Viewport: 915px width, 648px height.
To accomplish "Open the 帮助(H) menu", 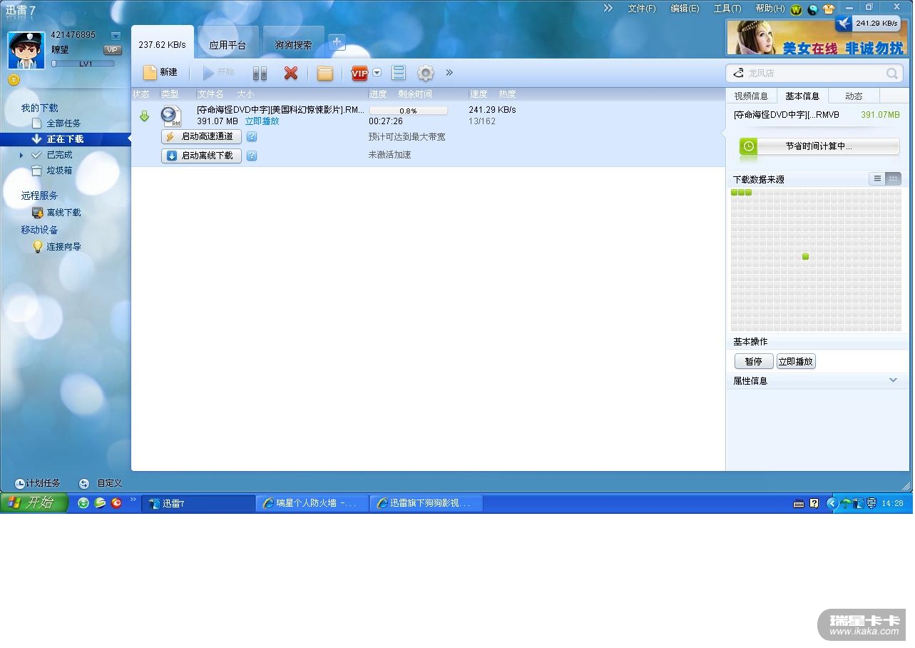I will tap(770, 9).
